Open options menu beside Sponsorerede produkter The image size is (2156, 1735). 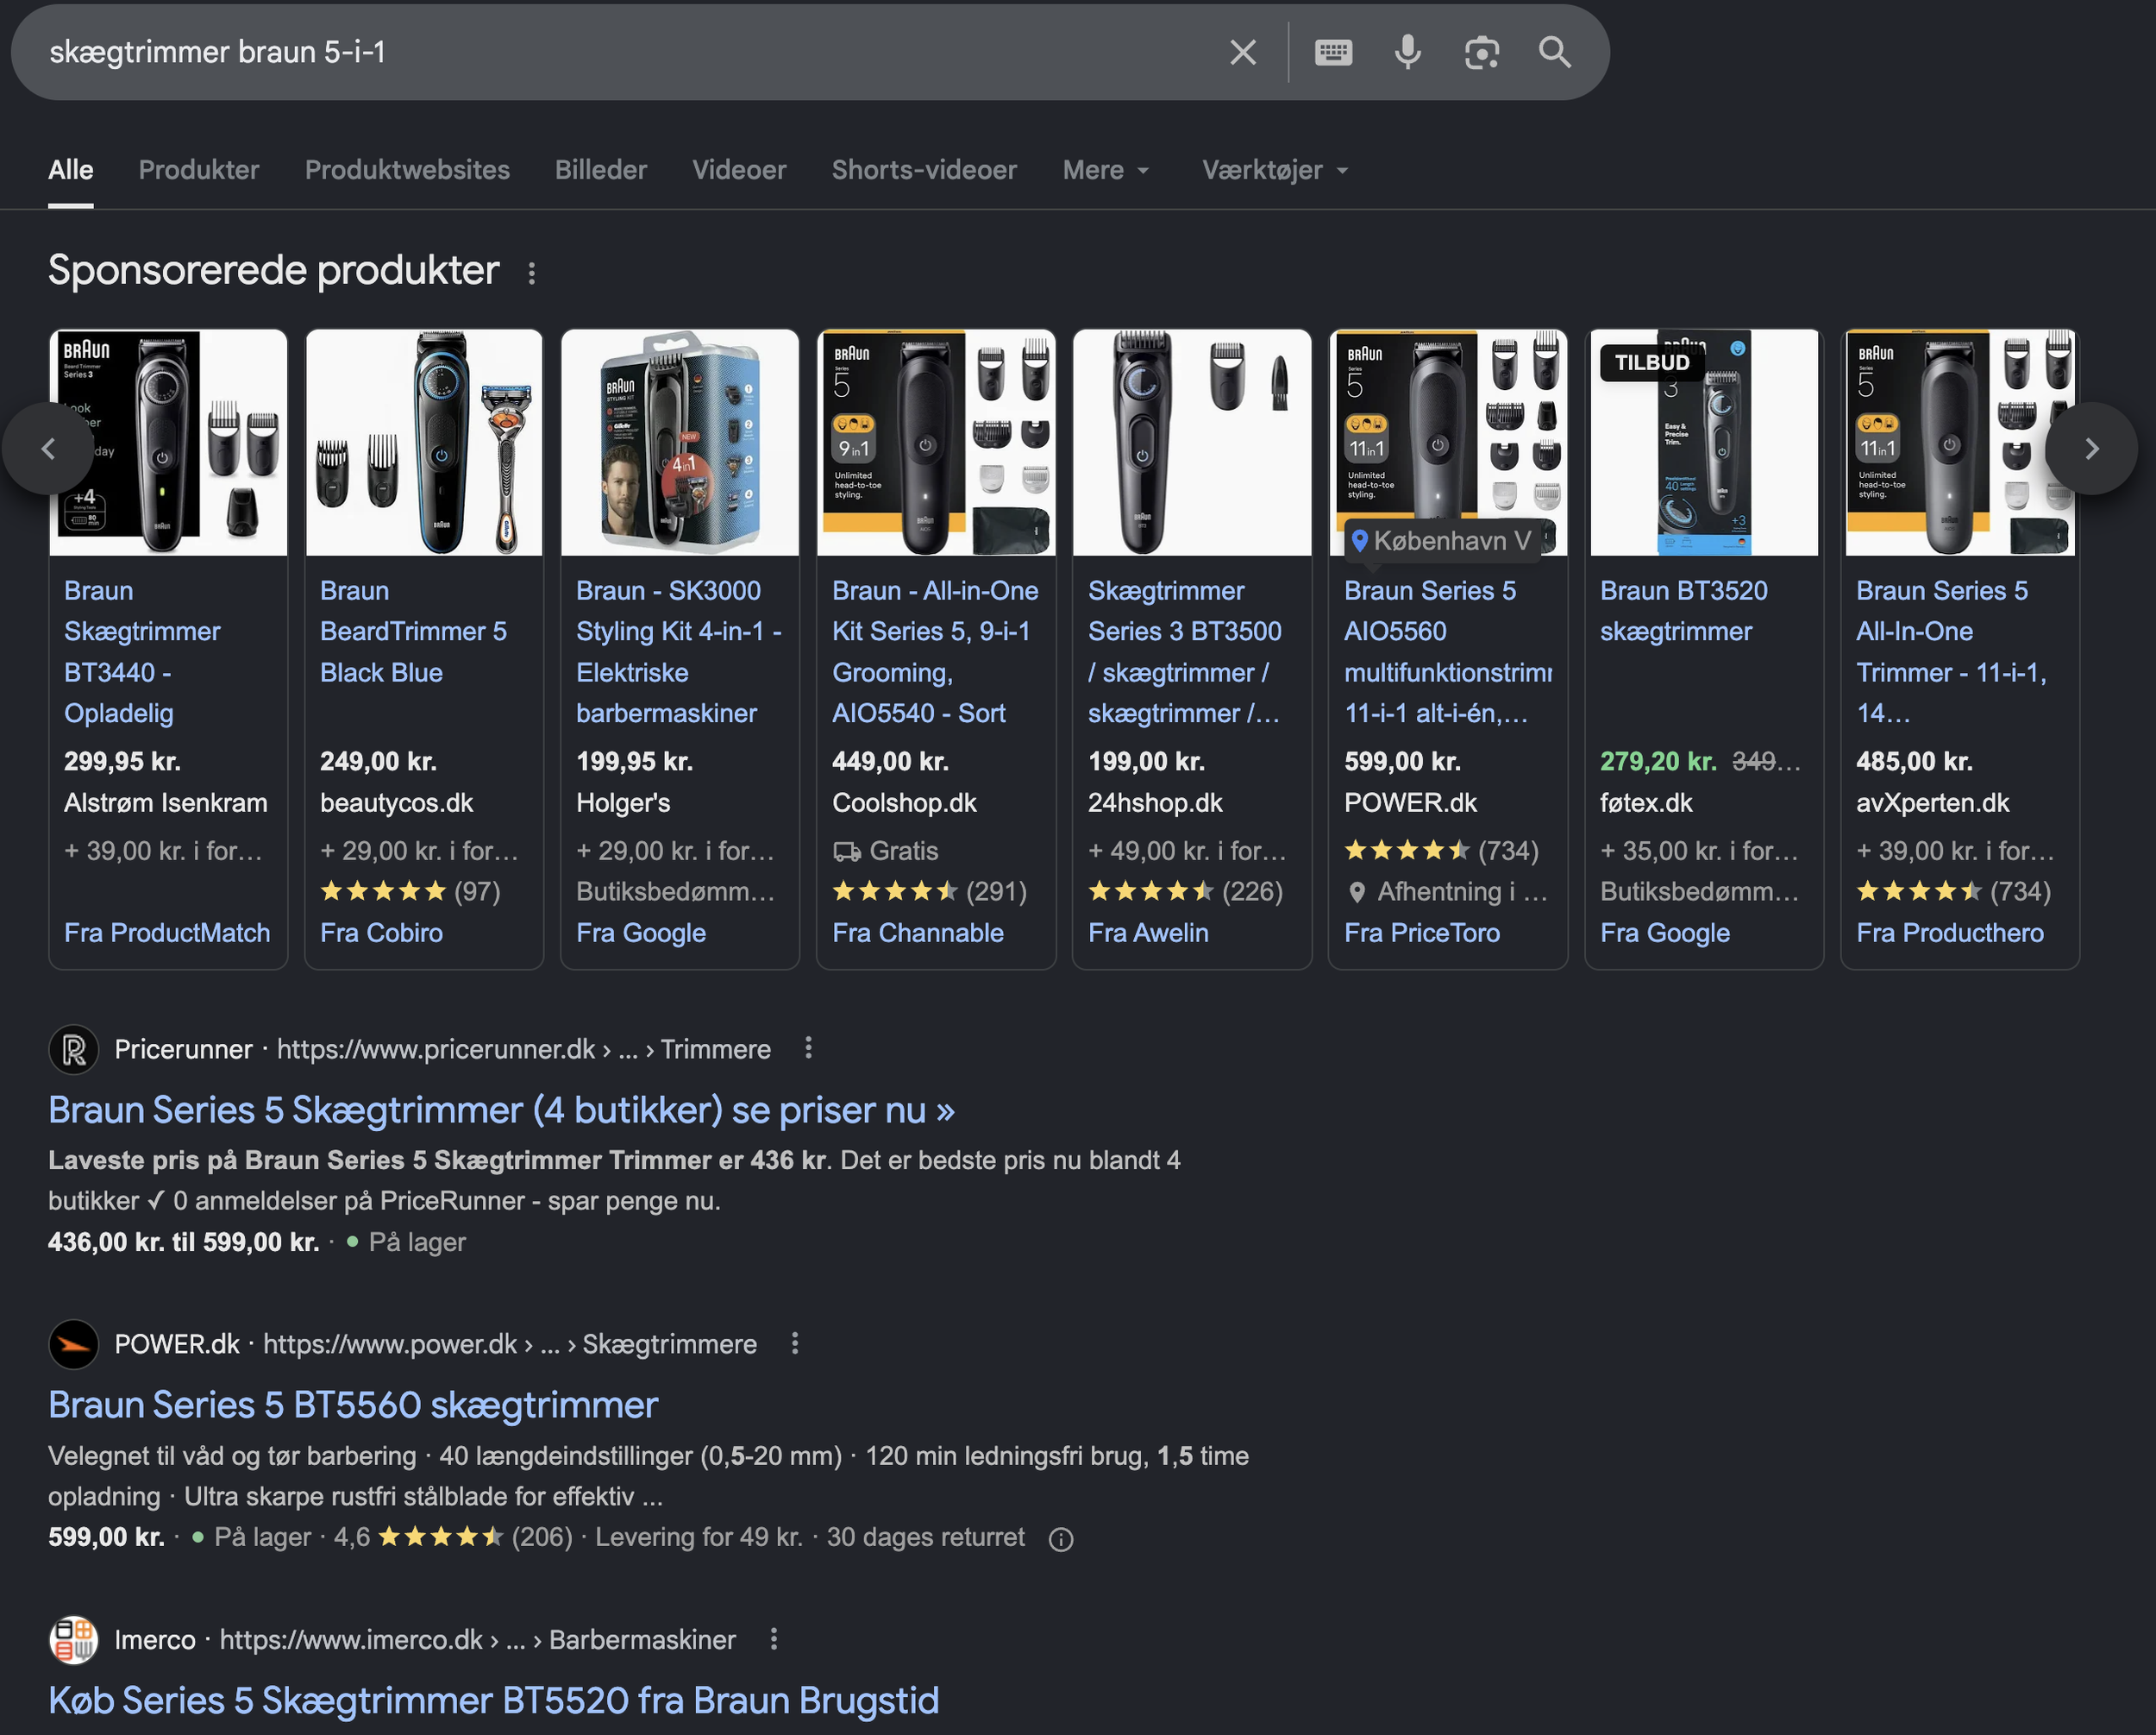[x=532, y=272]
